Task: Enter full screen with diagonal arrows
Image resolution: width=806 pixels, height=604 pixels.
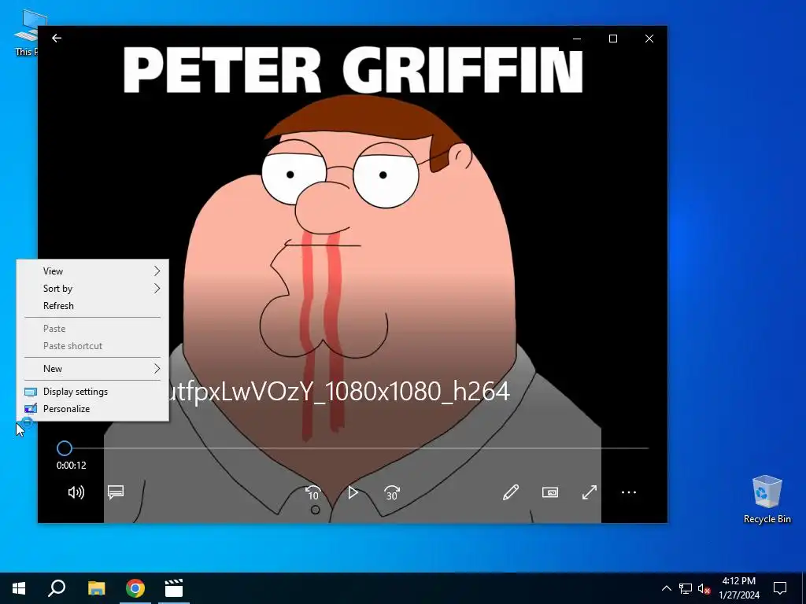Action: point(590,492)
